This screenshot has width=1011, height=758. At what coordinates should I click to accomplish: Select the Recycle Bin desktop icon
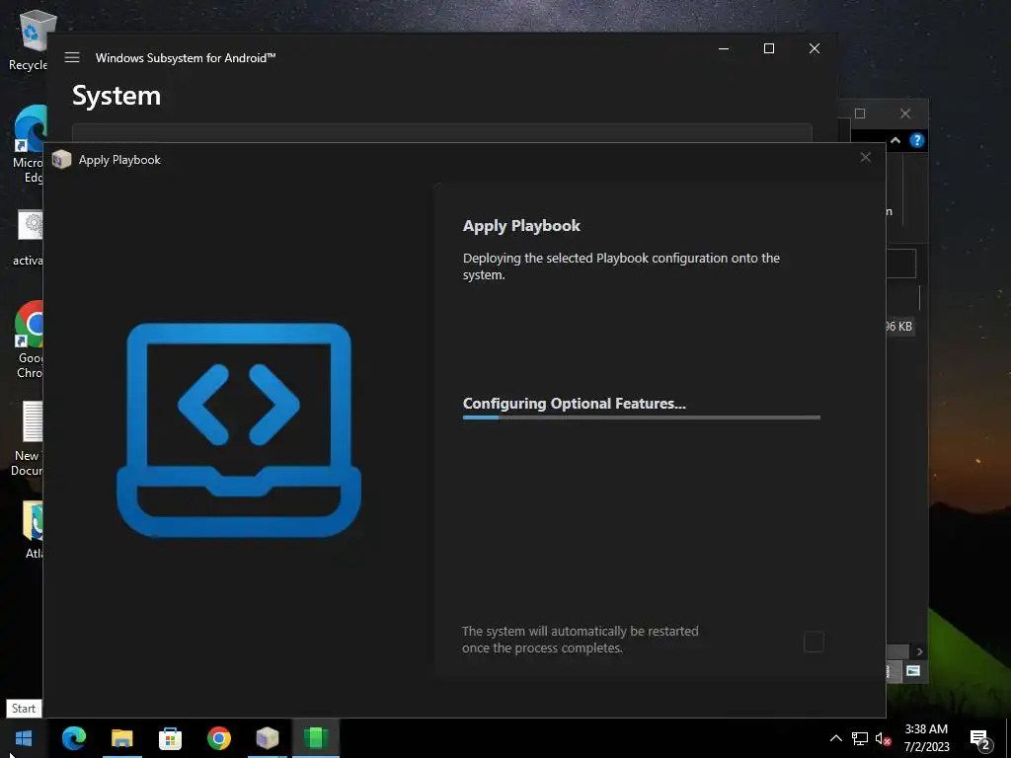tap(29, 40)
